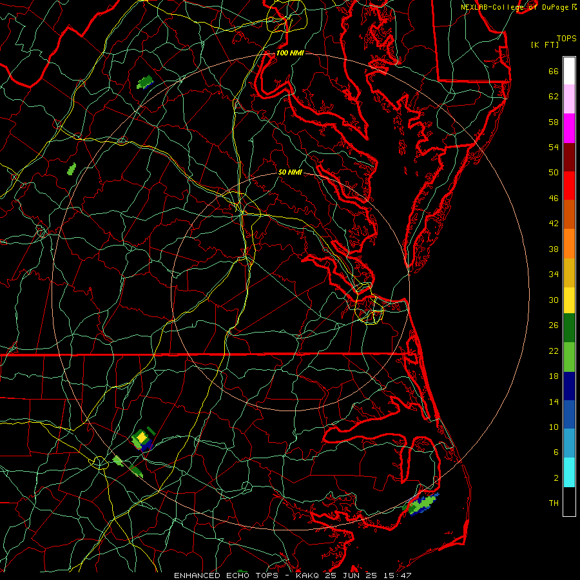Select the dark green legend swatch
Screen dimensions: 580x580
point(569,327)
